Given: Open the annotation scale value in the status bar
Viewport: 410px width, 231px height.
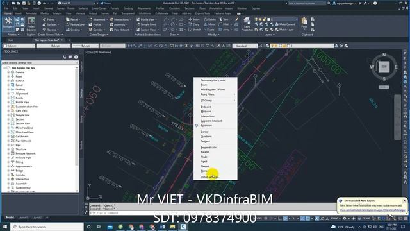Looking at the screenshot, I should [336, 218].
